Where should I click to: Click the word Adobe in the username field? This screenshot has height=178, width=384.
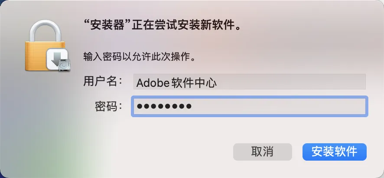[149, 82]
